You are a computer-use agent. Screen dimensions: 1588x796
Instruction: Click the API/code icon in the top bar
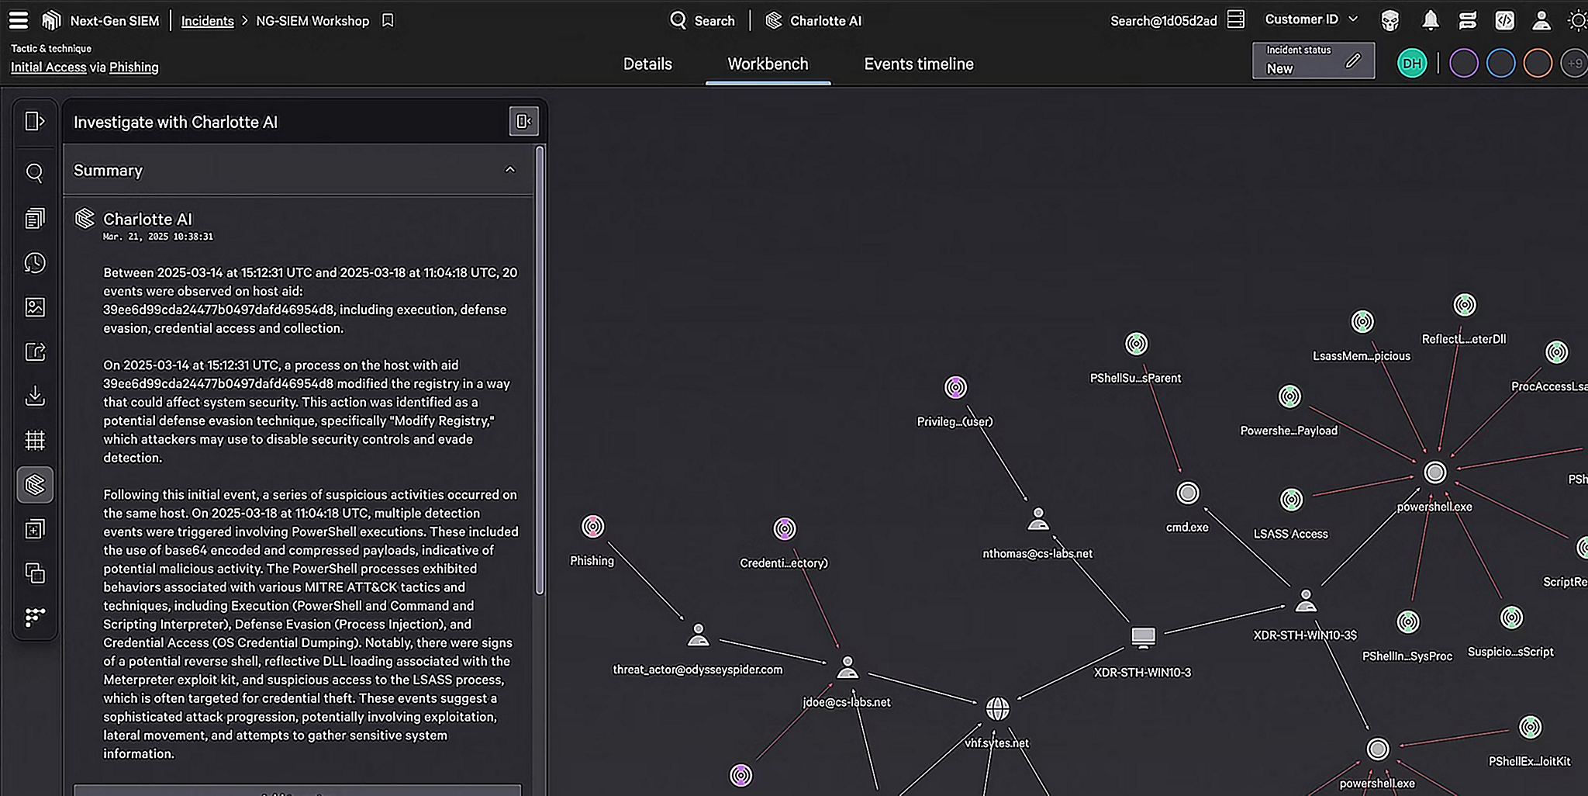coord(1505,20)
